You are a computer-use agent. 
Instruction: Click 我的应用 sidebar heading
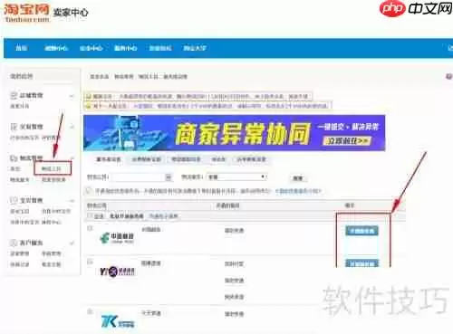tap(22, 76)
